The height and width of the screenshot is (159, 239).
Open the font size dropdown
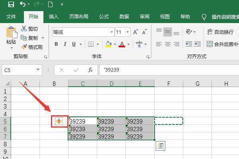127,32
